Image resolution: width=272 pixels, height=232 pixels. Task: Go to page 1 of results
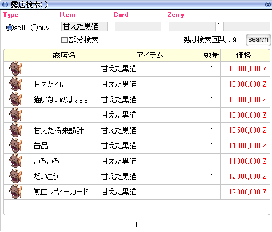click(136, 225)
